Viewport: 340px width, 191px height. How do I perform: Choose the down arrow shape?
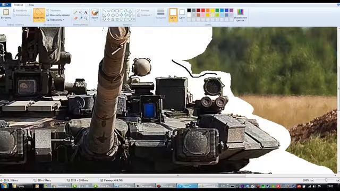pos(104,19)
